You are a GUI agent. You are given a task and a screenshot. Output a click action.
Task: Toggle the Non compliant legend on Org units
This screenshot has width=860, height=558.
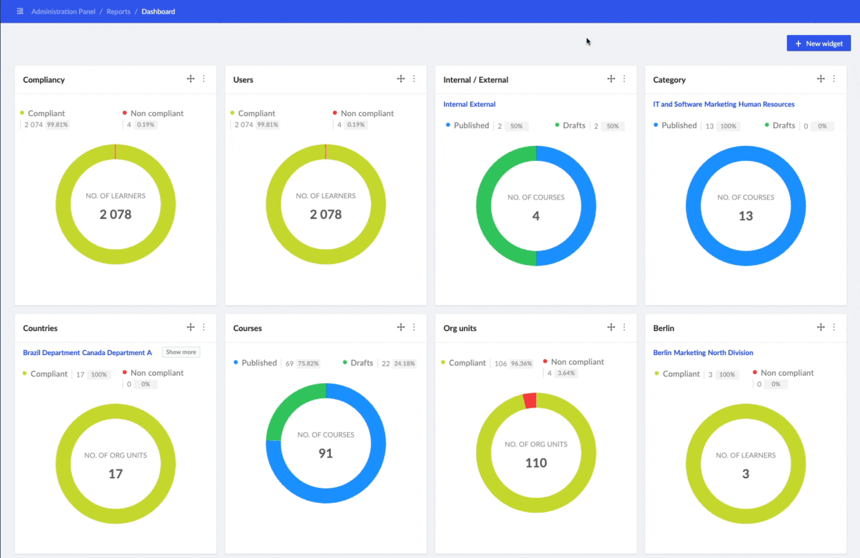[578, 361]
